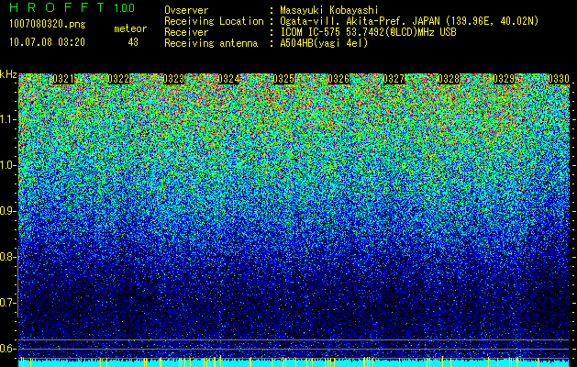Click the 0329 time marker
Image resolution: width=577 pixels, height=367 pixels.
[x=504, y=79]
